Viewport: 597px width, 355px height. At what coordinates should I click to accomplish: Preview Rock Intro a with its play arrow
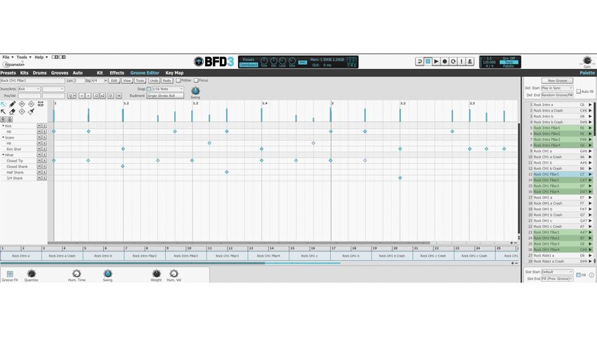coord(591,105)
